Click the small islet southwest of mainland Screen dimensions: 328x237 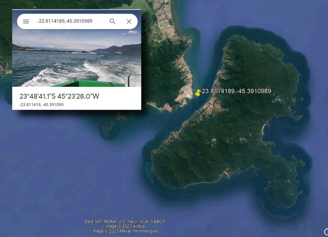tap(107, 131)
